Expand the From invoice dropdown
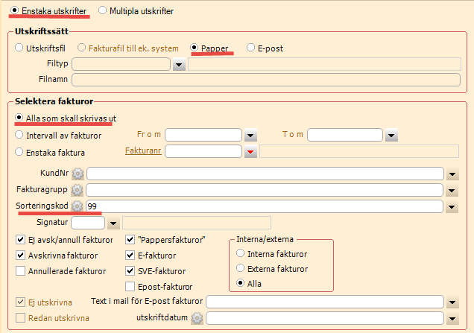The width and height of the screenshot is (474, 333). coord(250,135)
